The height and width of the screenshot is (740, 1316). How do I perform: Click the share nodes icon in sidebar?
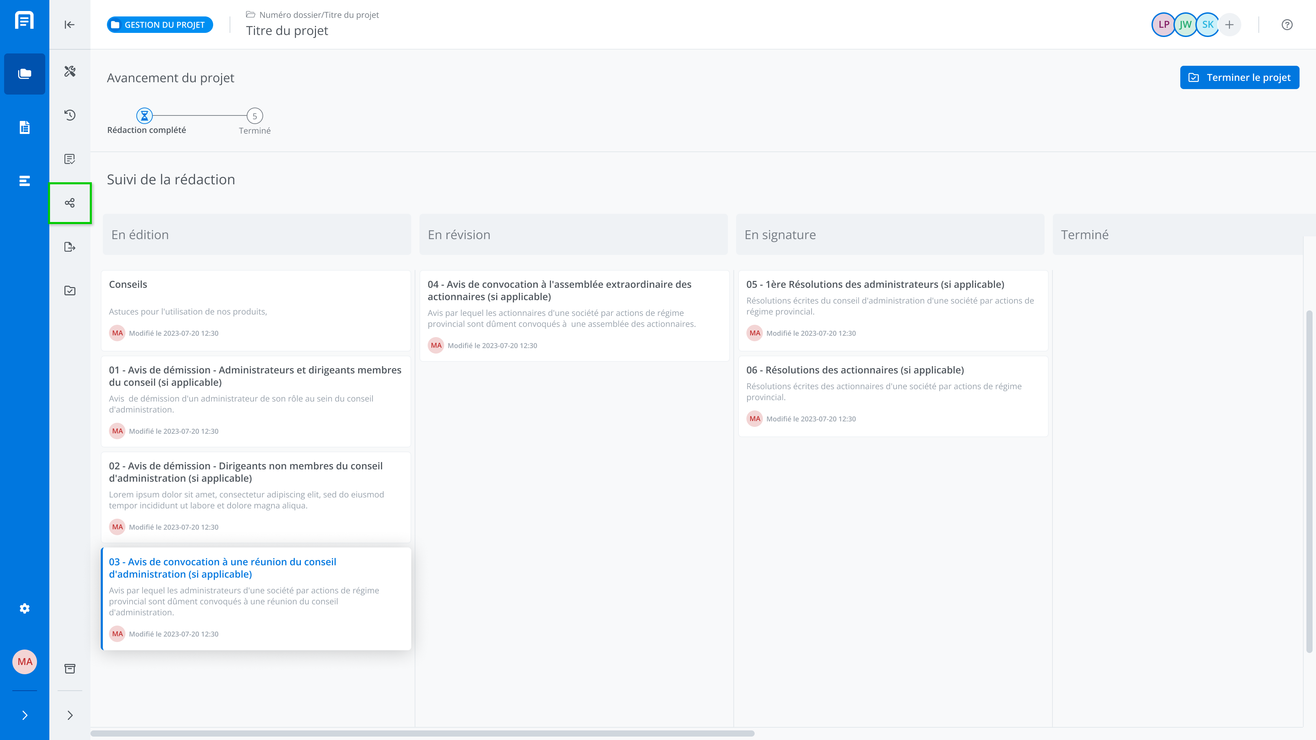70,203
